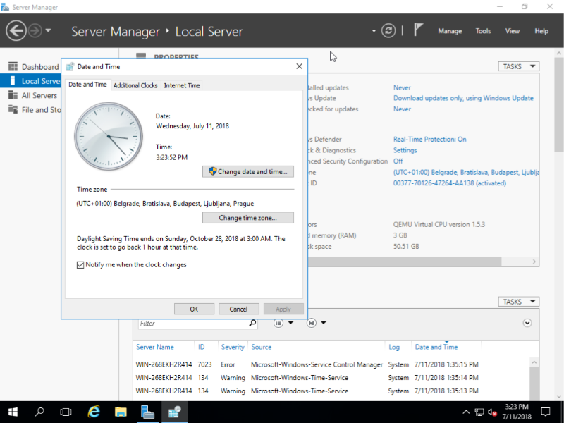The width and height of the screenshot is (564, 423).
Task: Open the Action Center notification icon
Action: click(546, 412)
